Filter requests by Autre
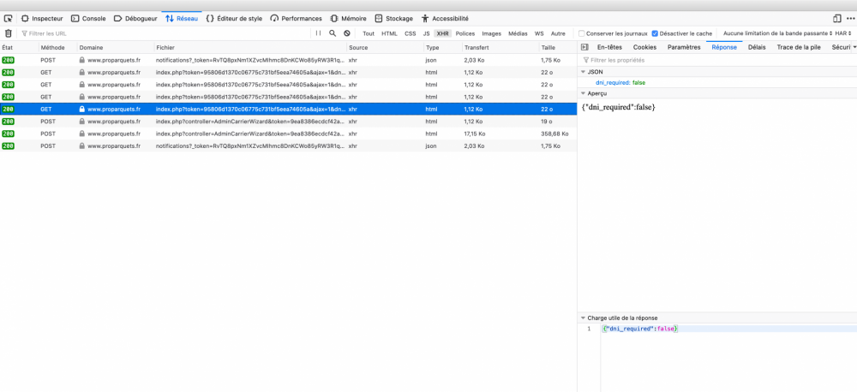The image size is (857, 392). [558, 33]
